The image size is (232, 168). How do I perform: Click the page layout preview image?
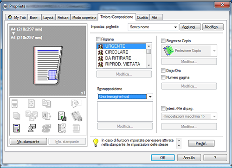pyautogui.click(x=48, y=65)
